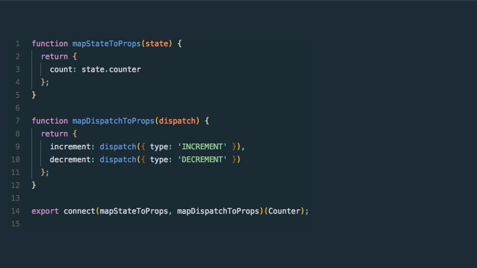Click the export keyword on line 14
Viewport: 477px width, 268px height.
[x=45, y=211]
